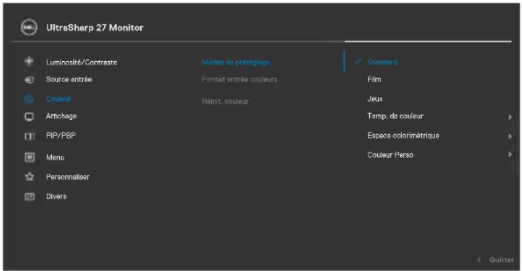Image resolution: width=522 pixels, height=271 pixels.
Task: Select Format entrée couleurs option
Action: point(240,80)
